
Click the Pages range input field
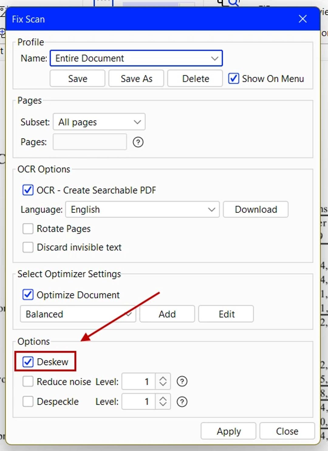(90, 142)
